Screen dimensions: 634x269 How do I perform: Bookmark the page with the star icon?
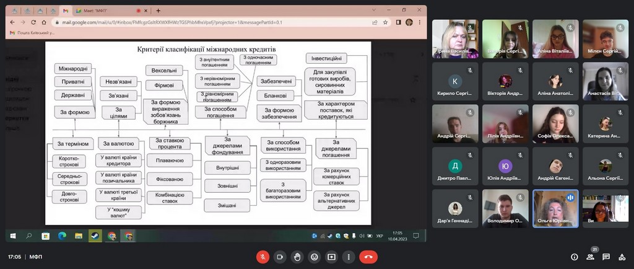point(386,22)
